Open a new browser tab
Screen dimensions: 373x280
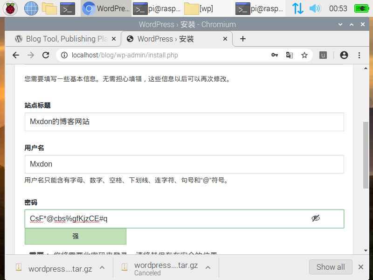click(242, 39)
